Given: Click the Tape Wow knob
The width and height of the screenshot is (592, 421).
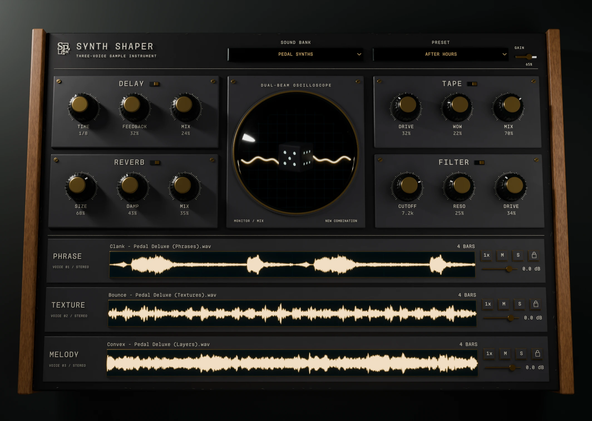Looking at the screenshot, I should (x=457, y=107).
